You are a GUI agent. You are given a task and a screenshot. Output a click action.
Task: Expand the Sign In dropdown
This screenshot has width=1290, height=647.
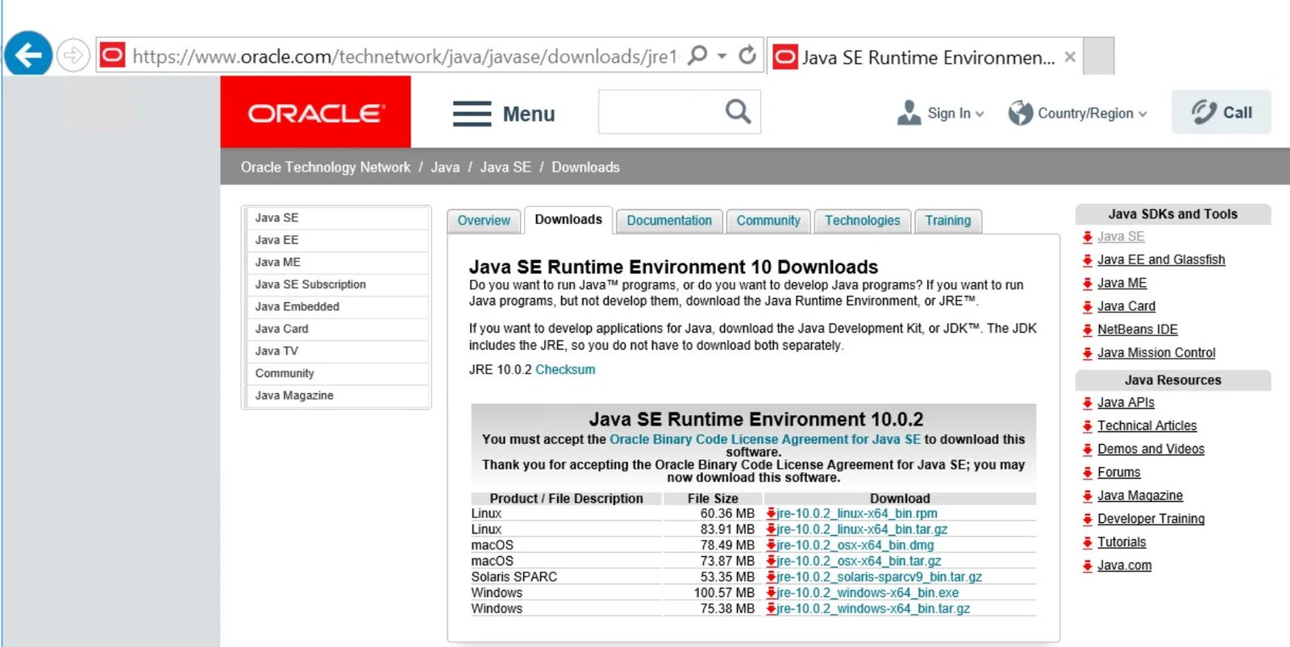click(x=941, y=113)
